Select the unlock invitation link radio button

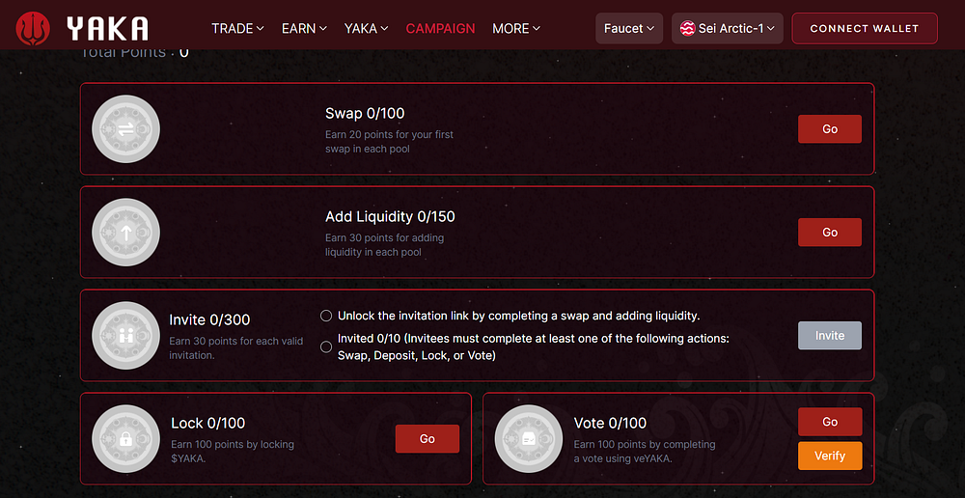pos(326,316)
